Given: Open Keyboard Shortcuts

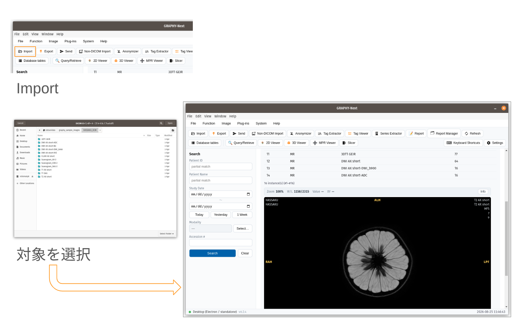Looking at the screenshot, I should [x=463, y=143].
